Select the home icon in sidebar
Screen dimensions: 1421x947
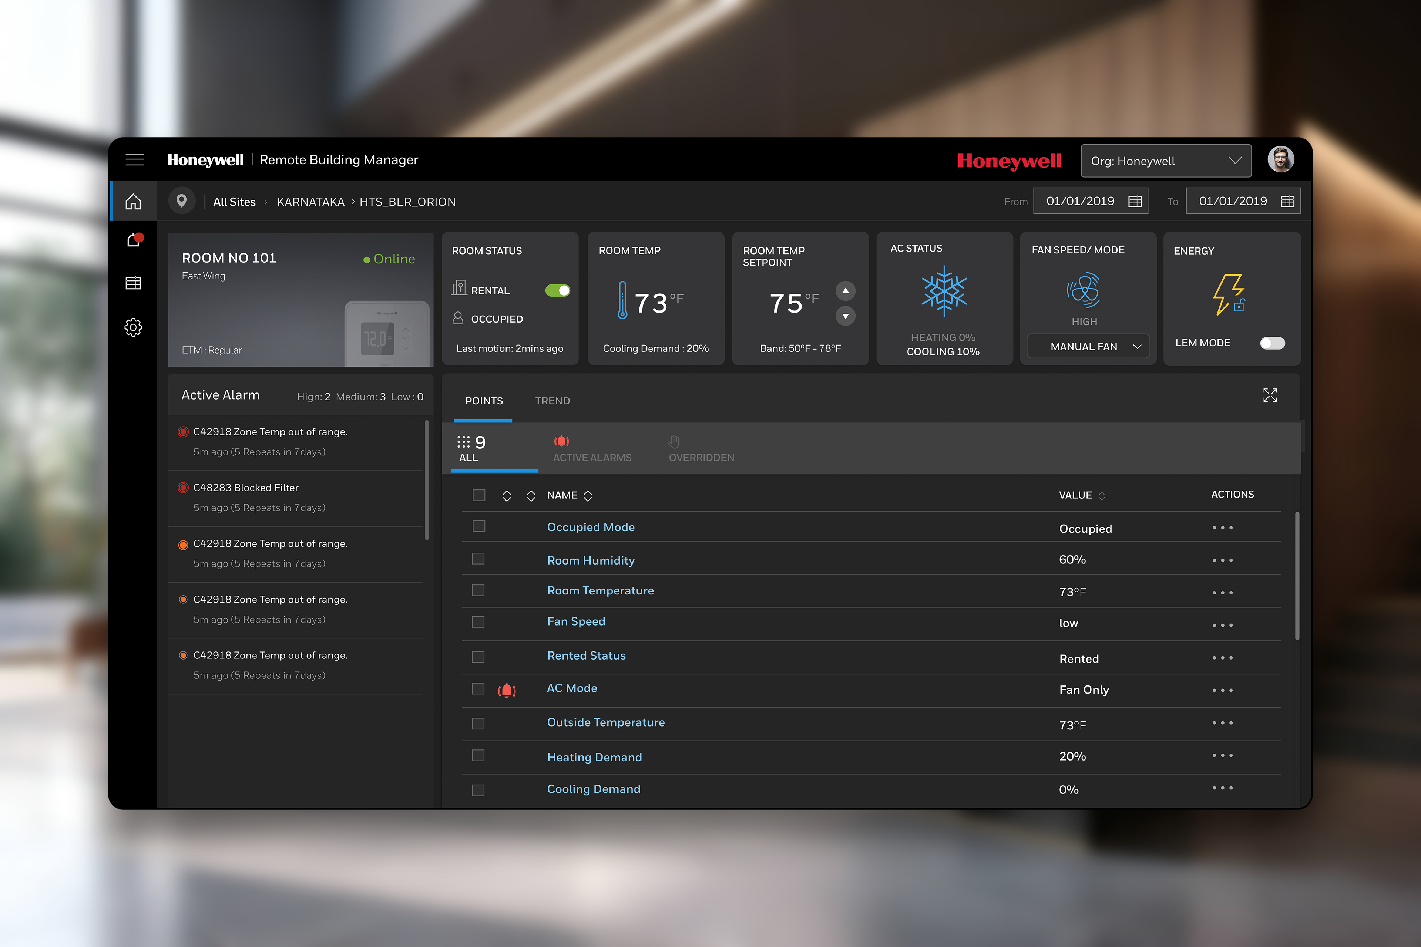[134, 202]
